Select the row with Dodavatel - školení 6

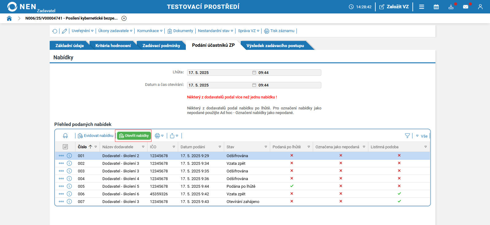point(242,194)
